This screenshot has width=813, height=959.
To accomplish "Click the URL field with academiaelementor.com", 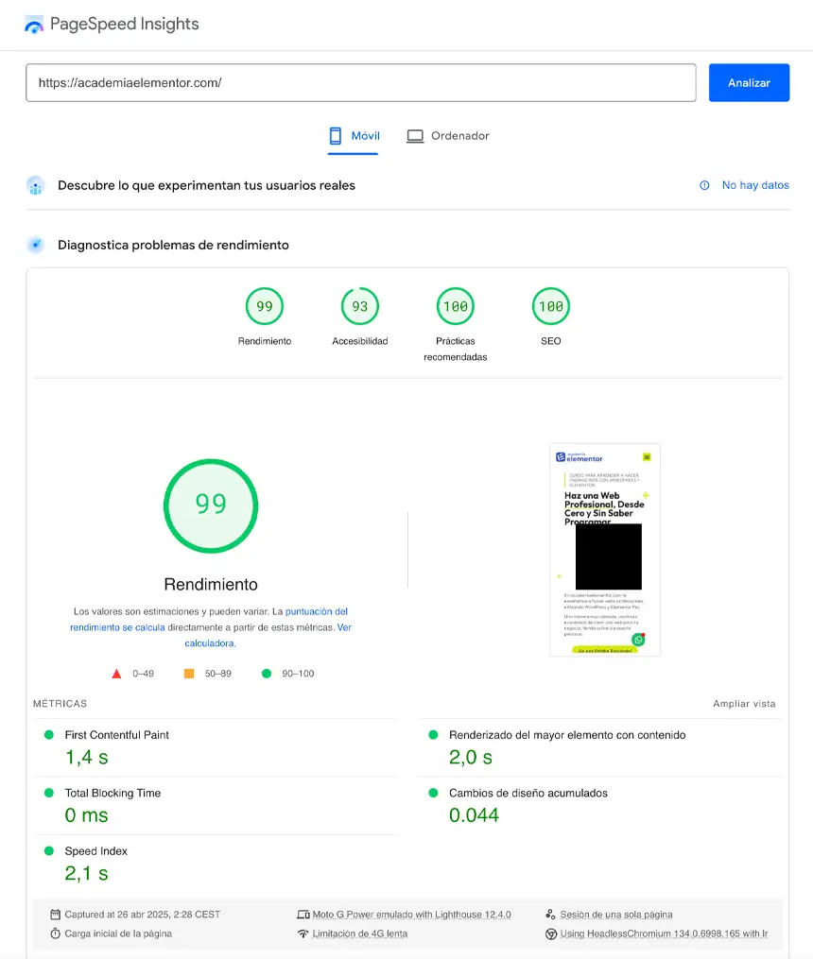I will tap(361, 82).
